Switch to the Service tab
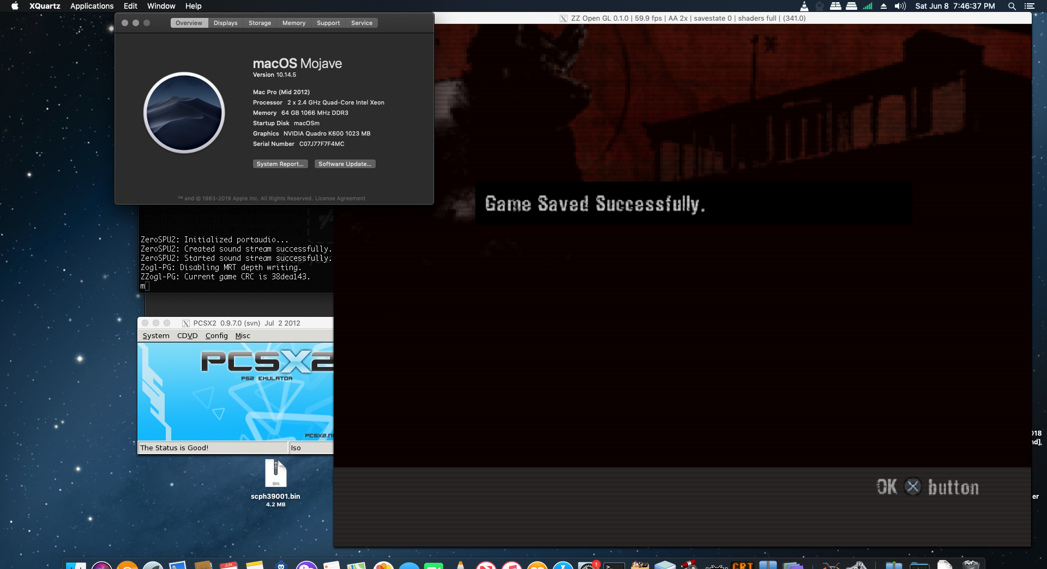Screen dimensions: 1047x569 (362, 23)
